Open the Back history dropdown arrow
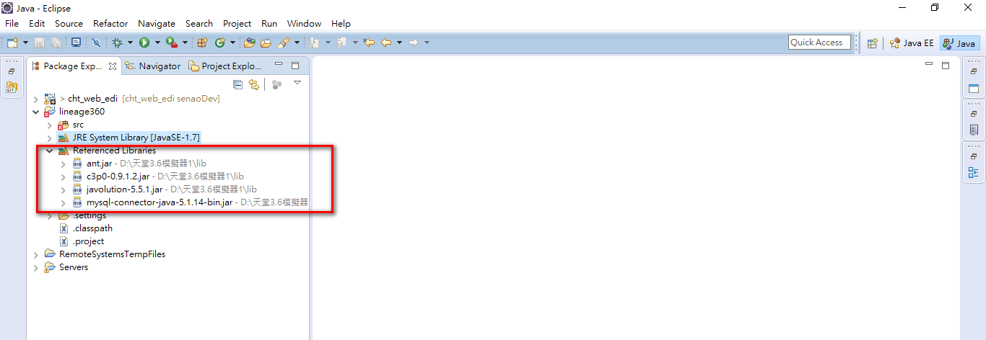 [x=399, y=42]
